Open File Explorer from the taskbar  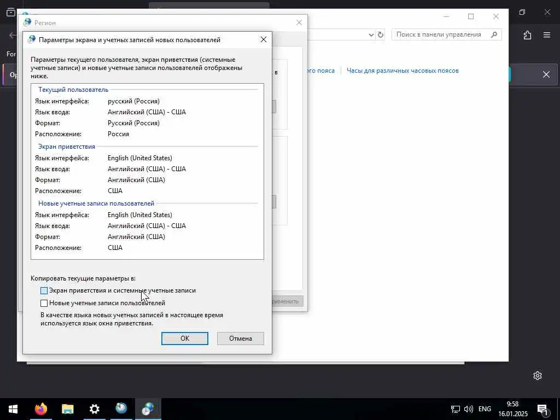[x=67, y=409]
